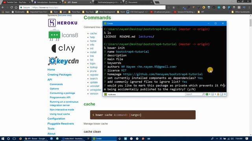Open Programmatic API sidebar link
Image resolution: width=252 pixels, height=141 pixels.
point(60,98)
